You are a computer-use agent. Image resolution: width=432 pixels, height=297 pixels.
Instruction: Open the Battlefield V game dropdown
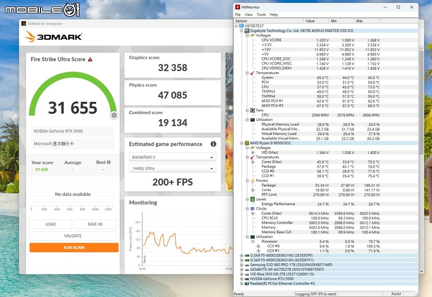click(172, 157)
